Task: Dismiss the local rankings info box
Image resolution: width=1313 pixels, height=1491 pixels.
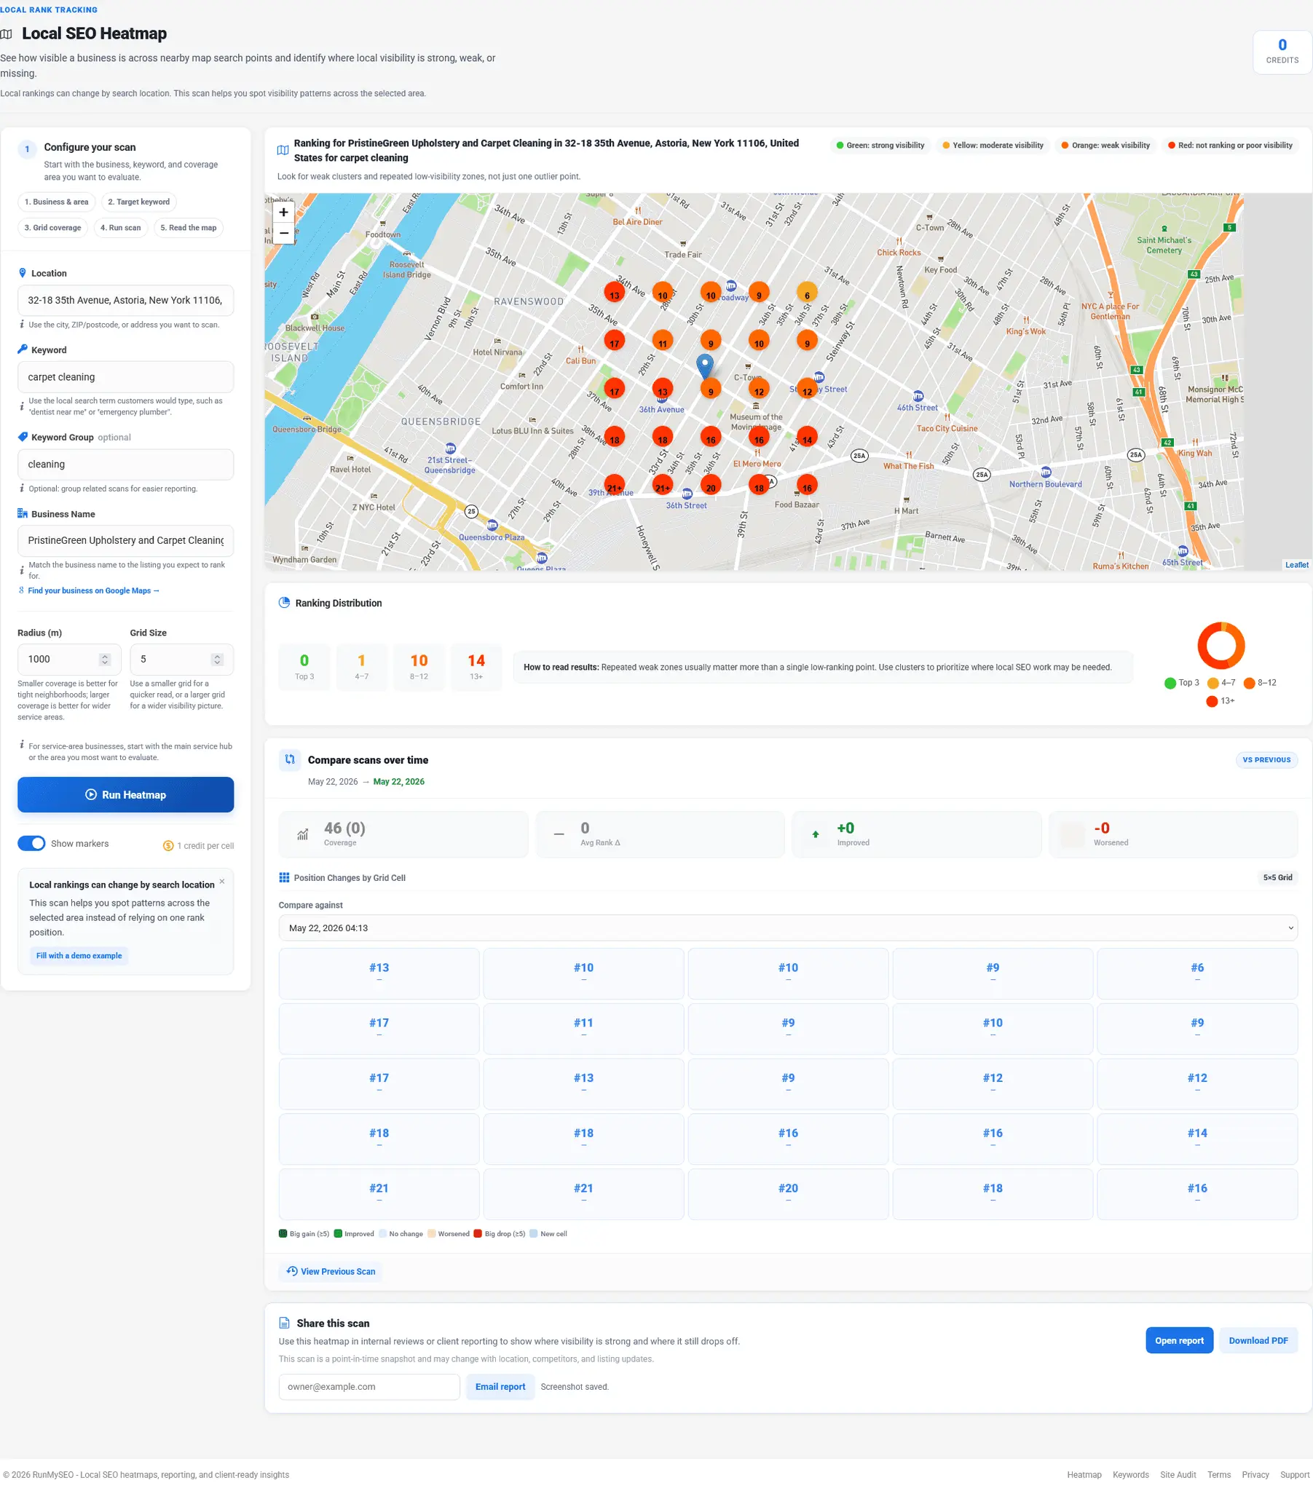Action: tap(222, 882)
